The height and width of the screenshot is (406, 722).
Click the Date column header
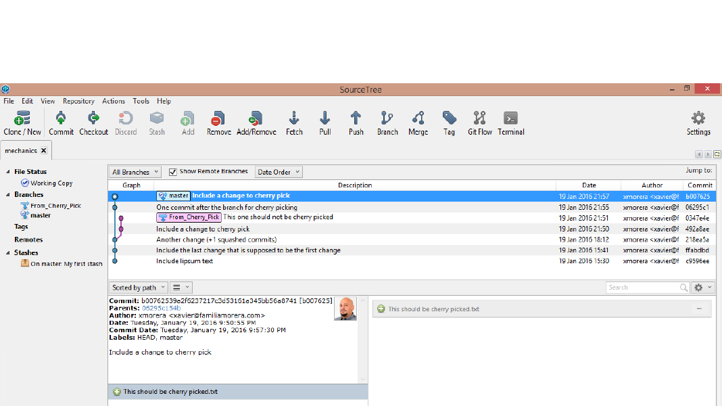click(588, 185)
